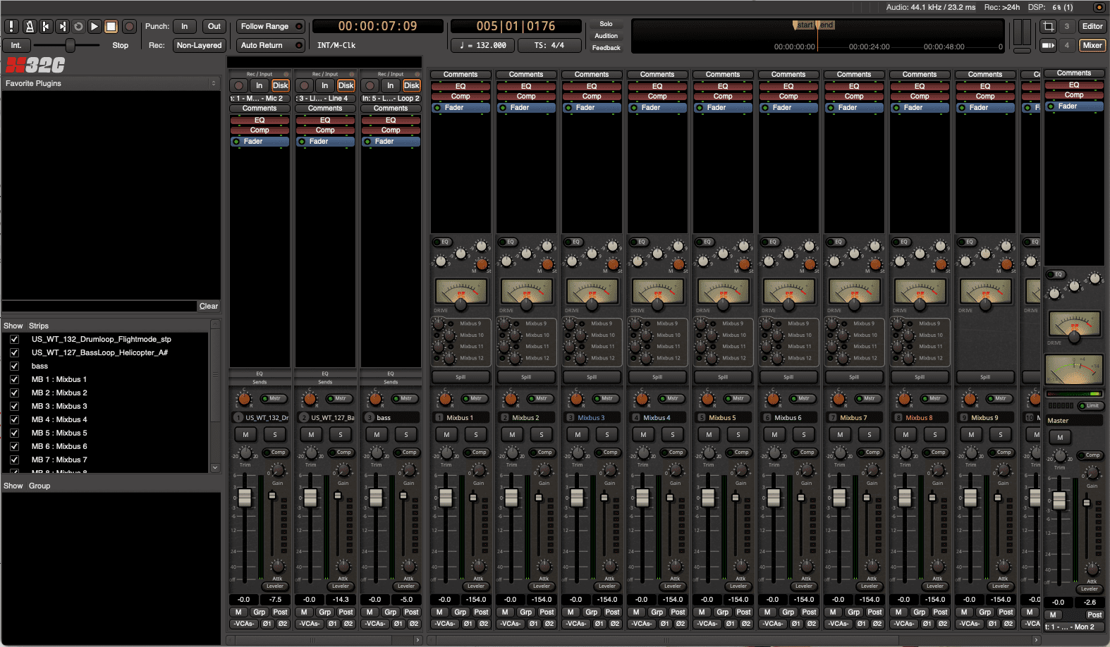
Task: Open the Non-Layered record mode dropdown
Action: point(199,45)
